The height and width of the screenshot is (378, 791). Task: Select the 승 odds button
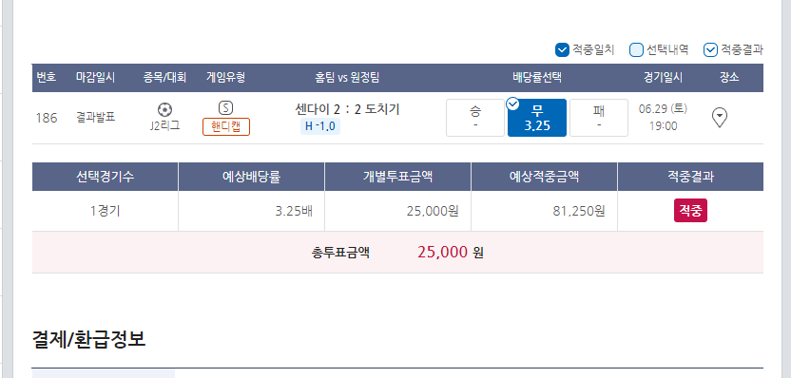[475, 118]
